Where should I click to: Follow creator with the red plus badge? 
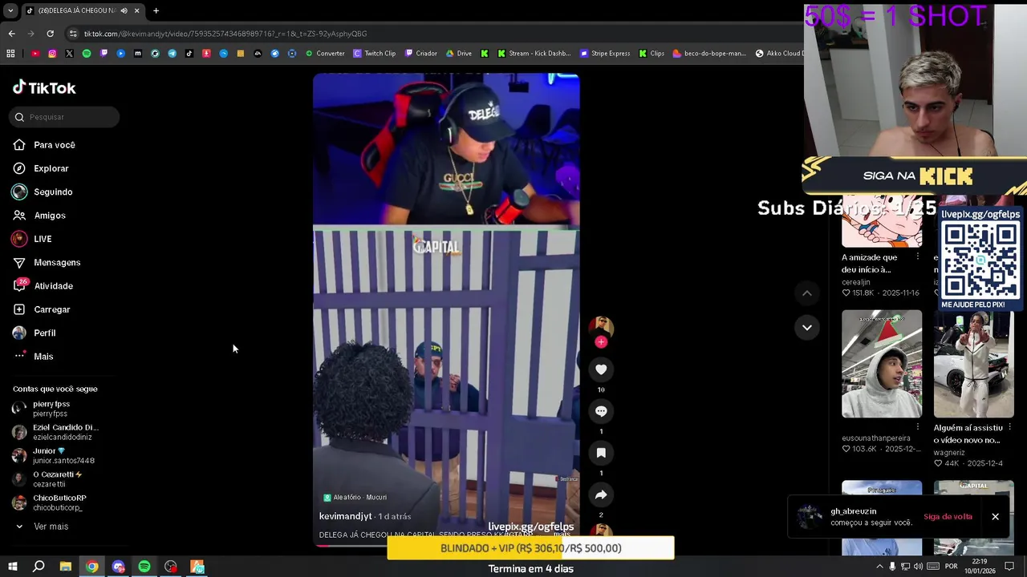click(601, 342)
